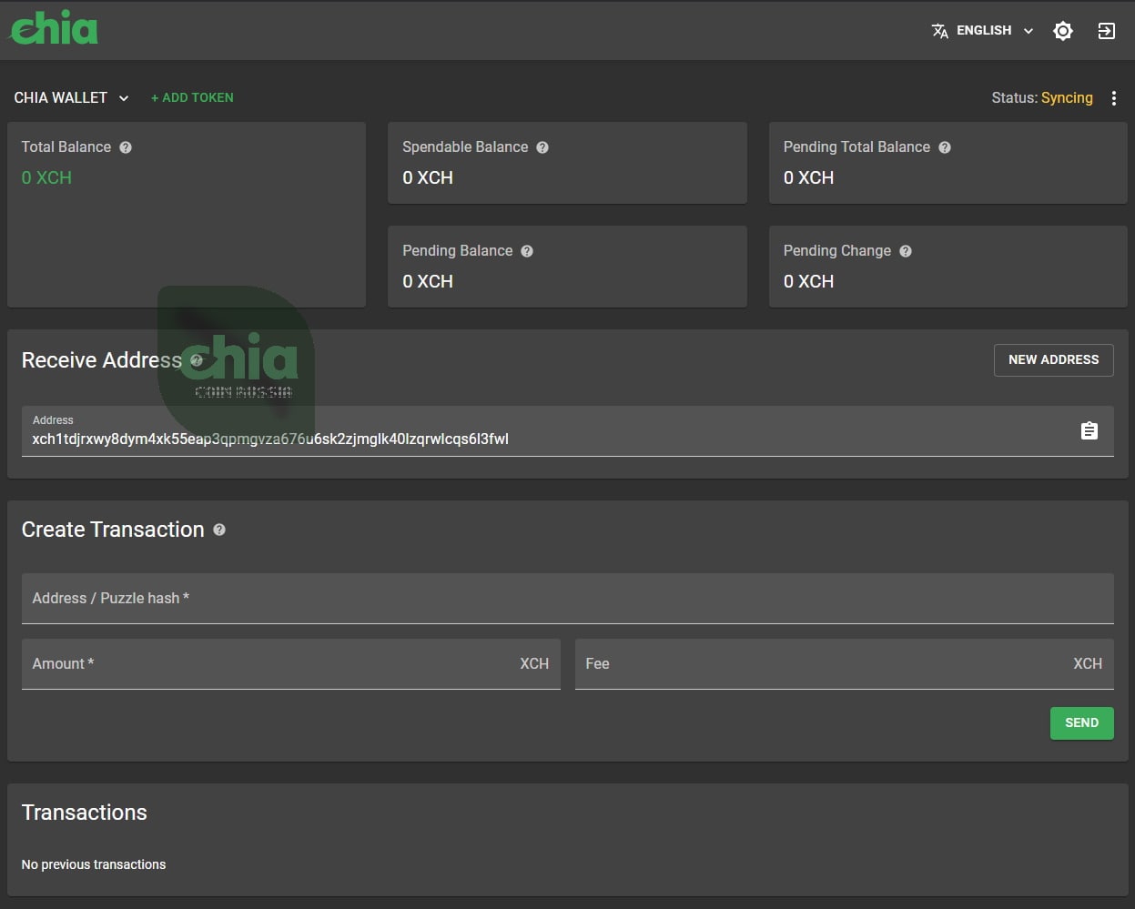Open the language translate icon
This screenshot has height=909, width=1135.
[940, 31]
